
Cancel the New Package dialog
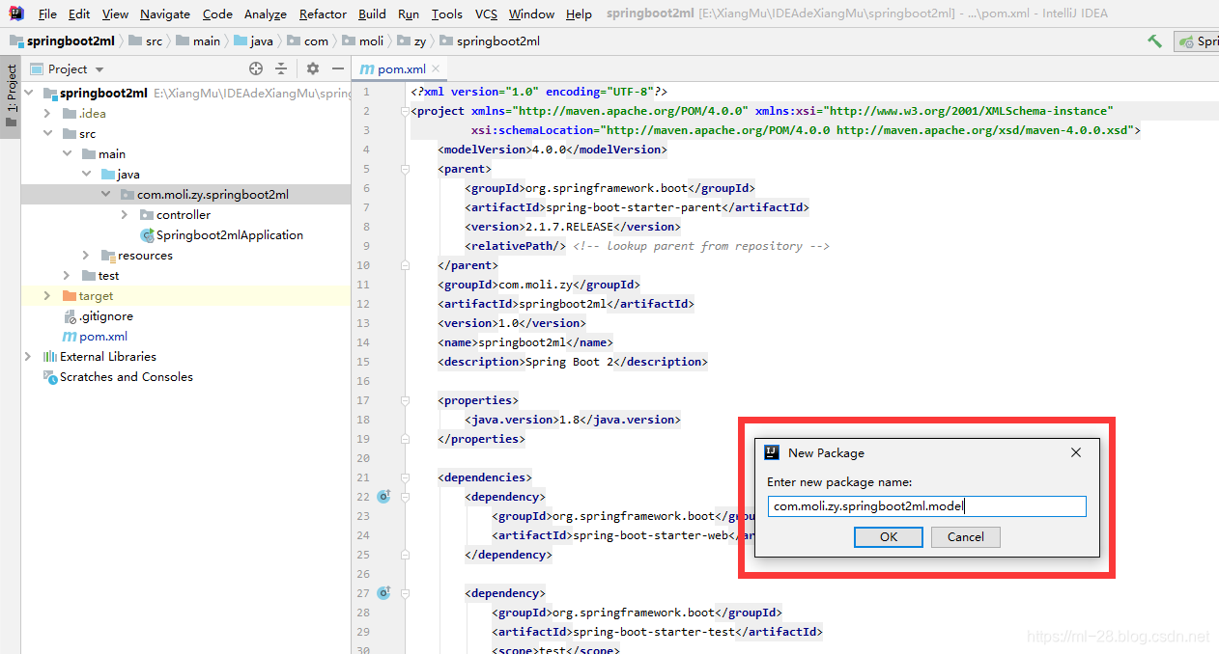(x=966, y=537)
